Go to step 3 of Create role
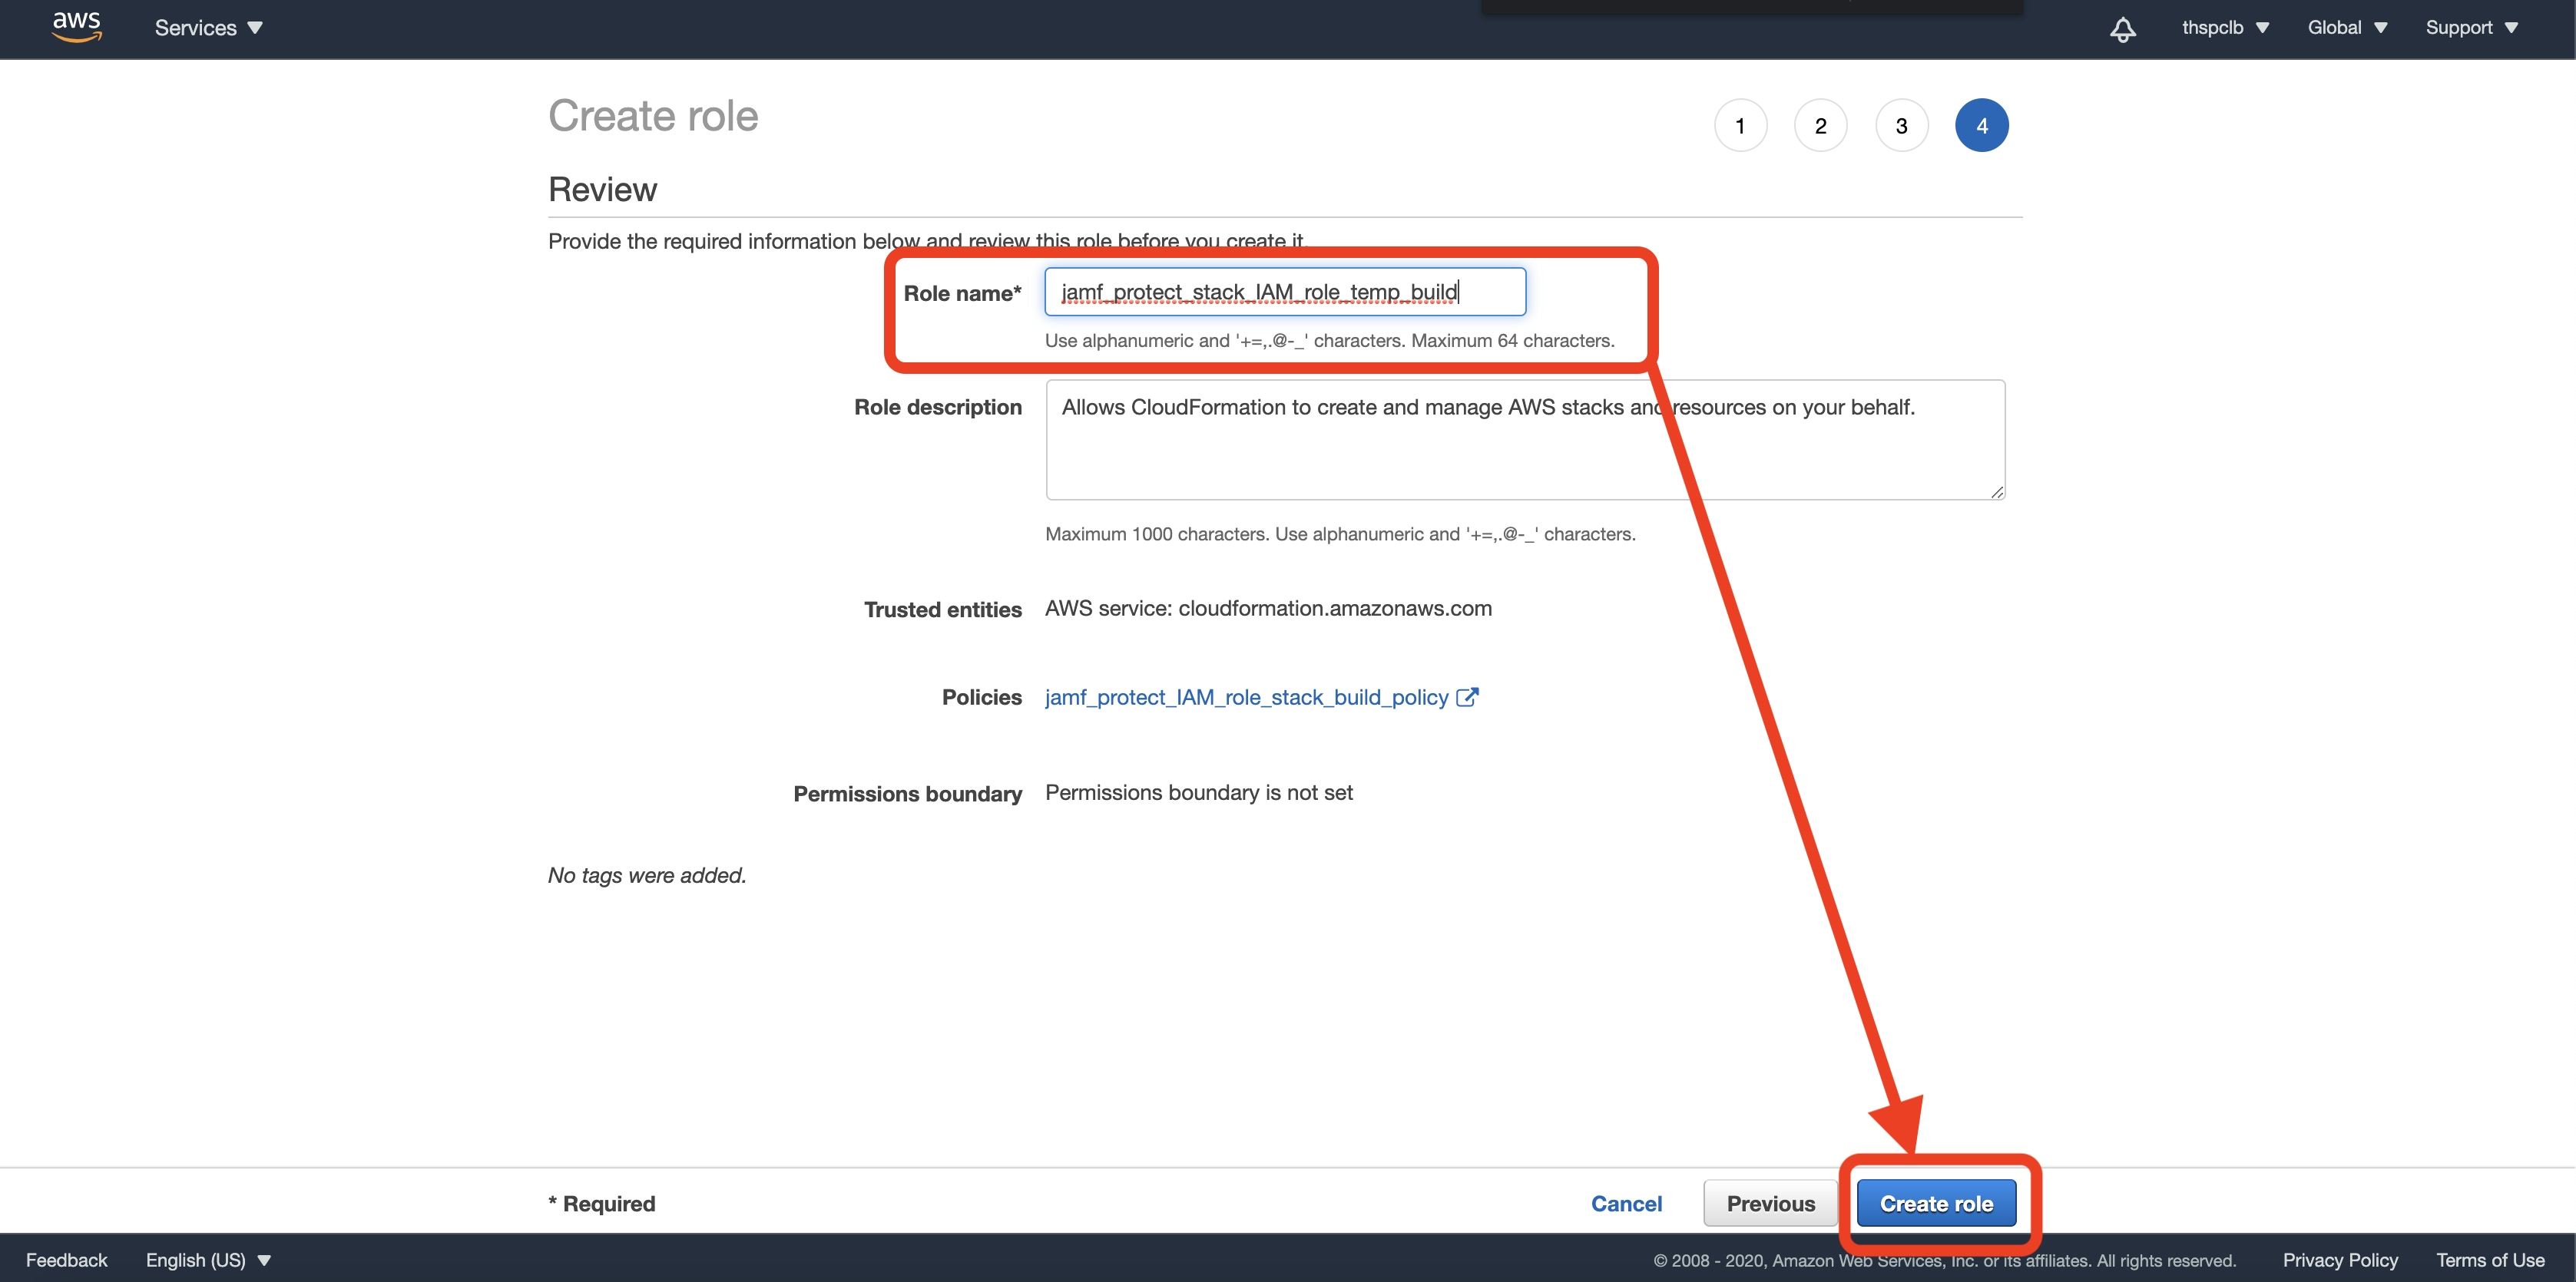 tap(1901, 126)
